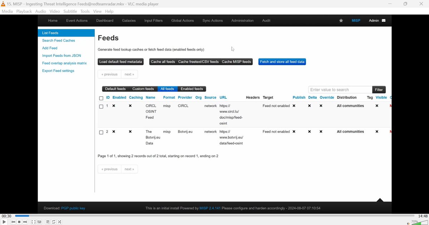Viewport: 429px width, 225px height.
Task: Sort feeds by Provider column header
Action: (x=185, y=97)
